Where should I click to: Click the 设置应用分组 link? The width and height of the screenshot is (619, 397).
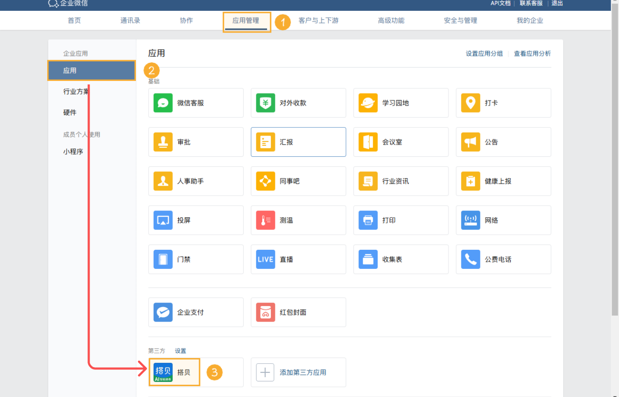[484, 53]
